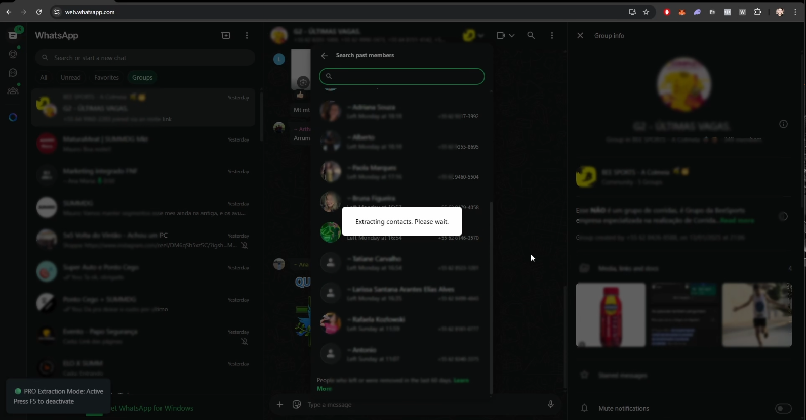View site information icon beside the URL
The width and height of the screenshot is (806, 420).
pos(57,12)
